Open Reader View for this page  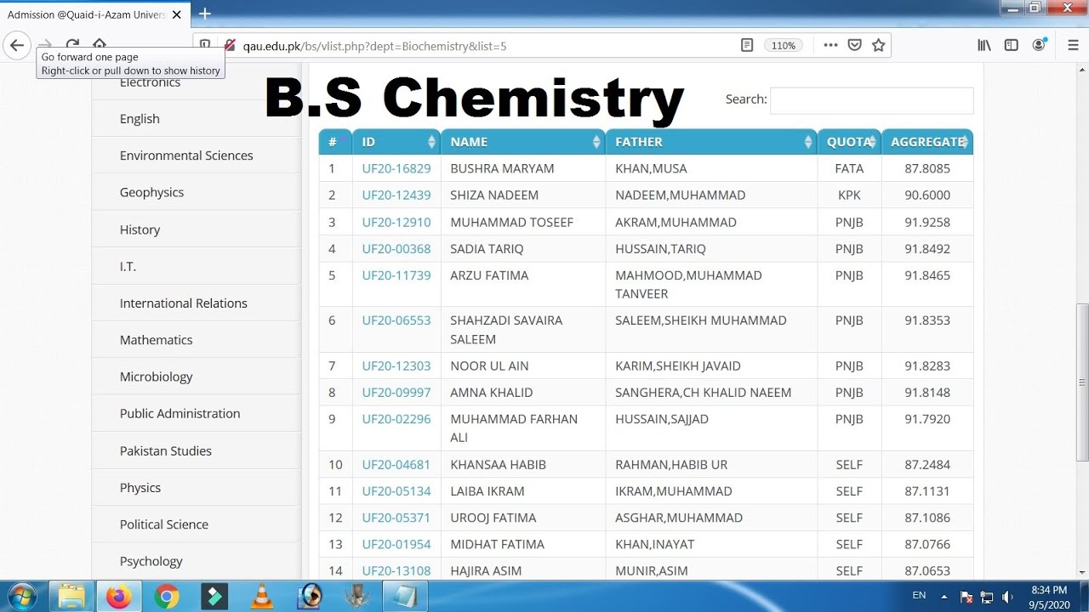click(747, 45)
